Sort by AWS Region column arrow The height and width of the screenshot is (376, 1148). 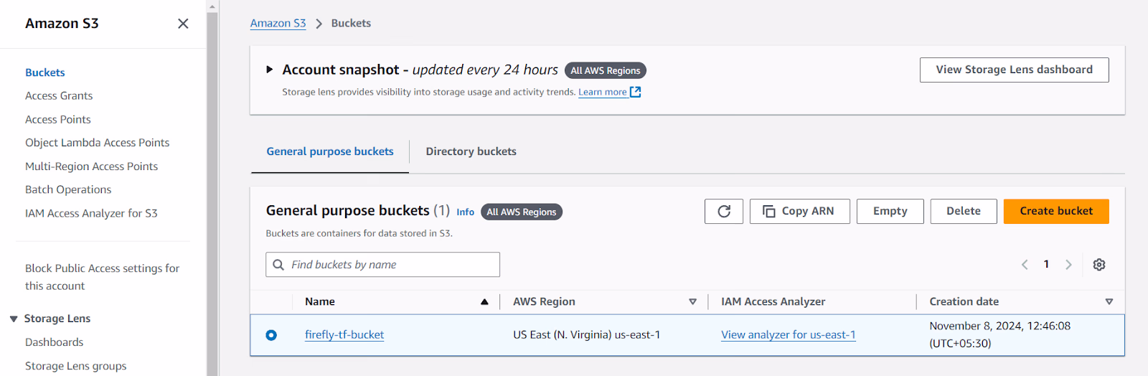click(692, 302)
